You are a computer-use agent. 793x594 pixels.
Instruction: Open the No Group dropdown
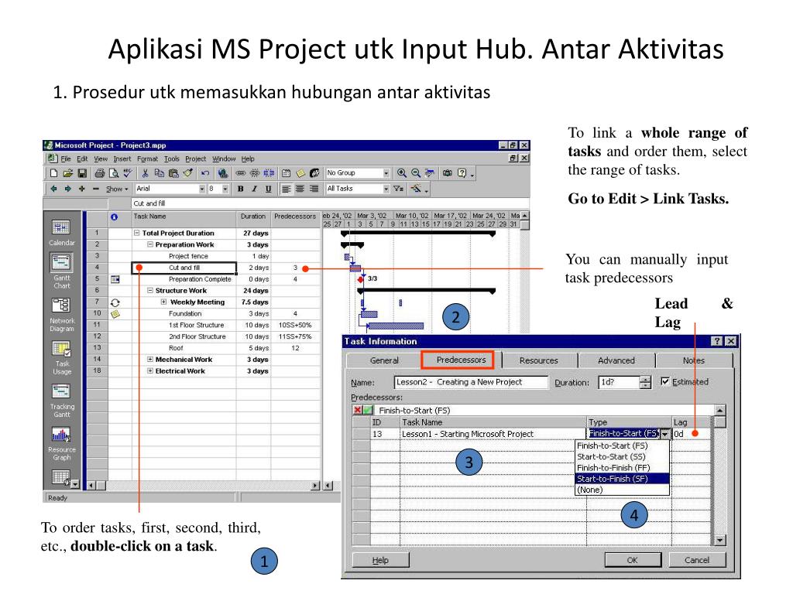click(x=386, y=173)
